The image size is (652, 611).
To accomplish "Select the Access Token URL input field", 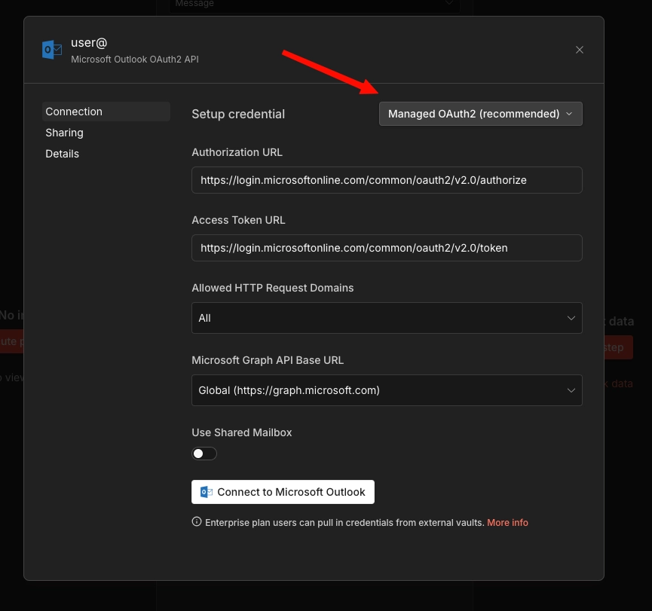I will coord(387,248).
